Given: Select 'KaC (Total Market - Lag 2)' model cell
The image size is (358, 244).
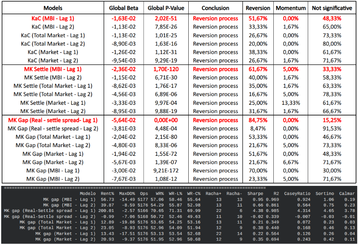Looking at the screenshot, I should point(53,44).
